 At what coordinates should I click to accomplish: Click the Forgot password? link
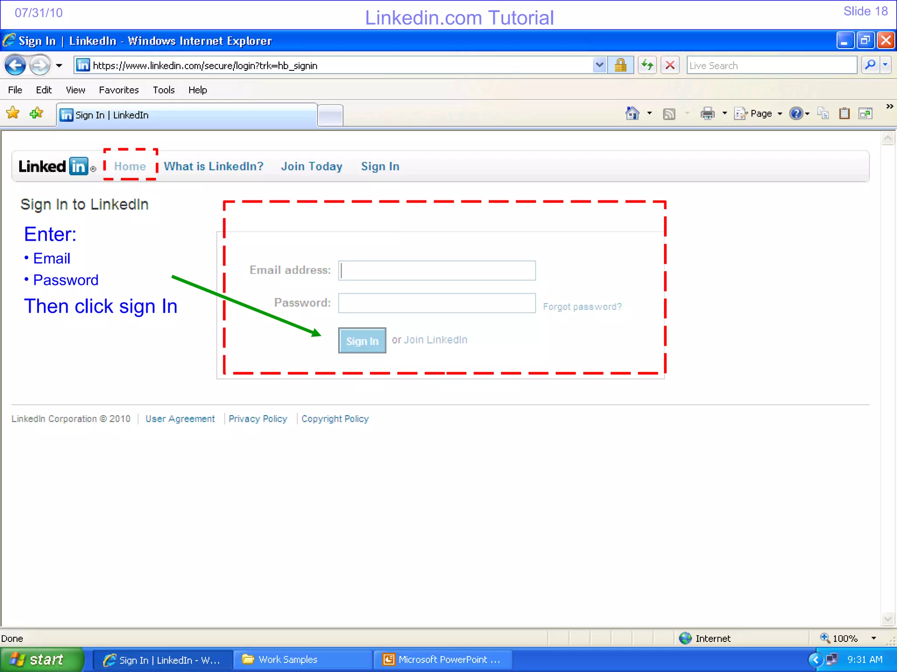coord(582,307)
